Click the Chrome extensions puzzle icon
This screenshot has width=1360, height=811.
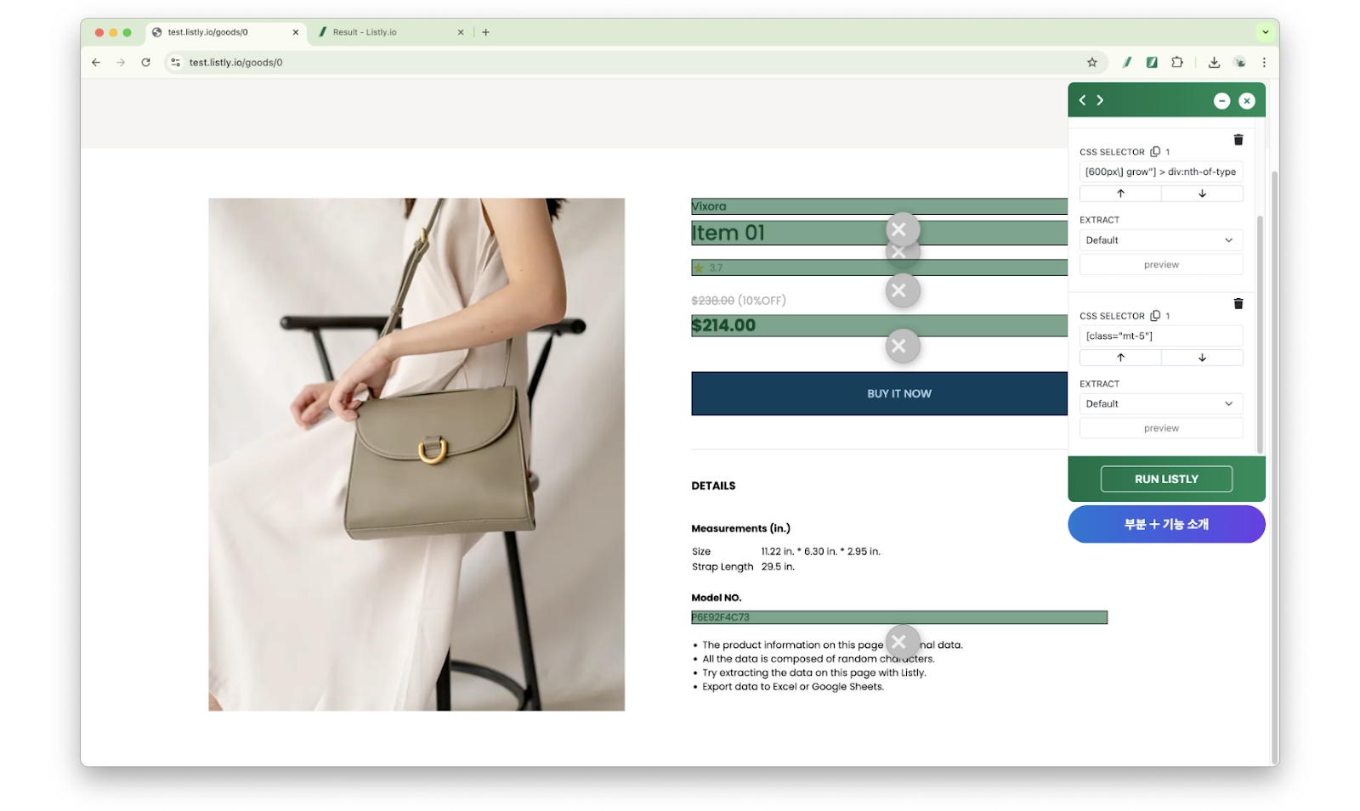(1176, 62)
